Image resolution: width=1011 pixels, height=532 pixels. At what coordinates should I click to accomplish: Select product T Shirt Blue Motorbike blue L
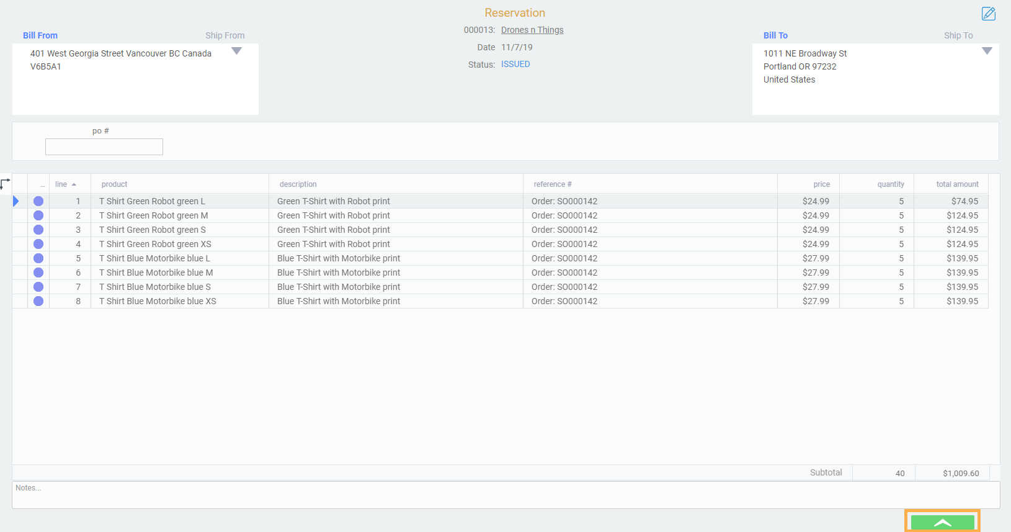[x=154, y=258]
